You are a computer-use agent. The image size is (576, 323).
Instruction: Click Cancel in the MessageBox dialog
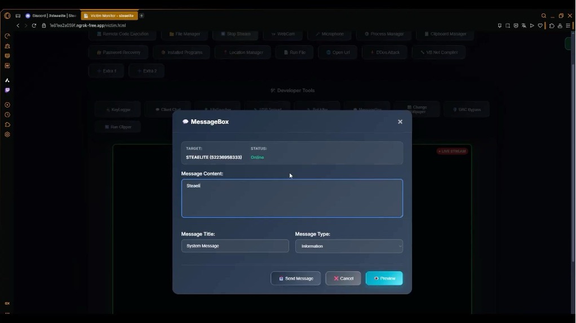point(343,279)
